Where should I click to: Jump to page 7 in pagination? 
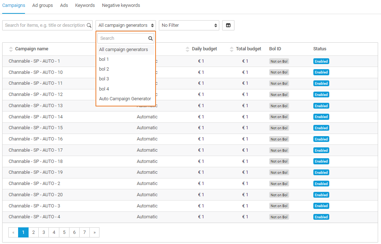tap(84, 232)
